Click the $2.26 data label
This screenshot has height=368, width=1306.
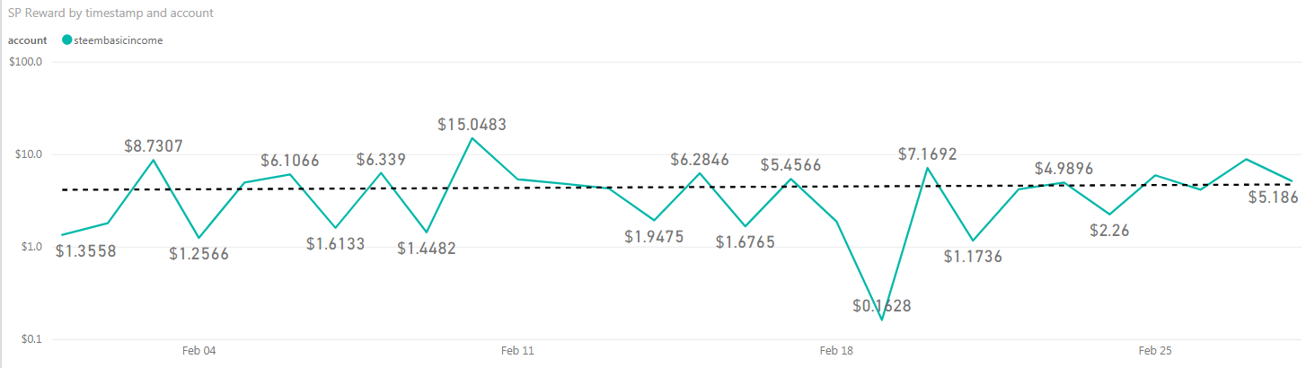point(1107,230)
